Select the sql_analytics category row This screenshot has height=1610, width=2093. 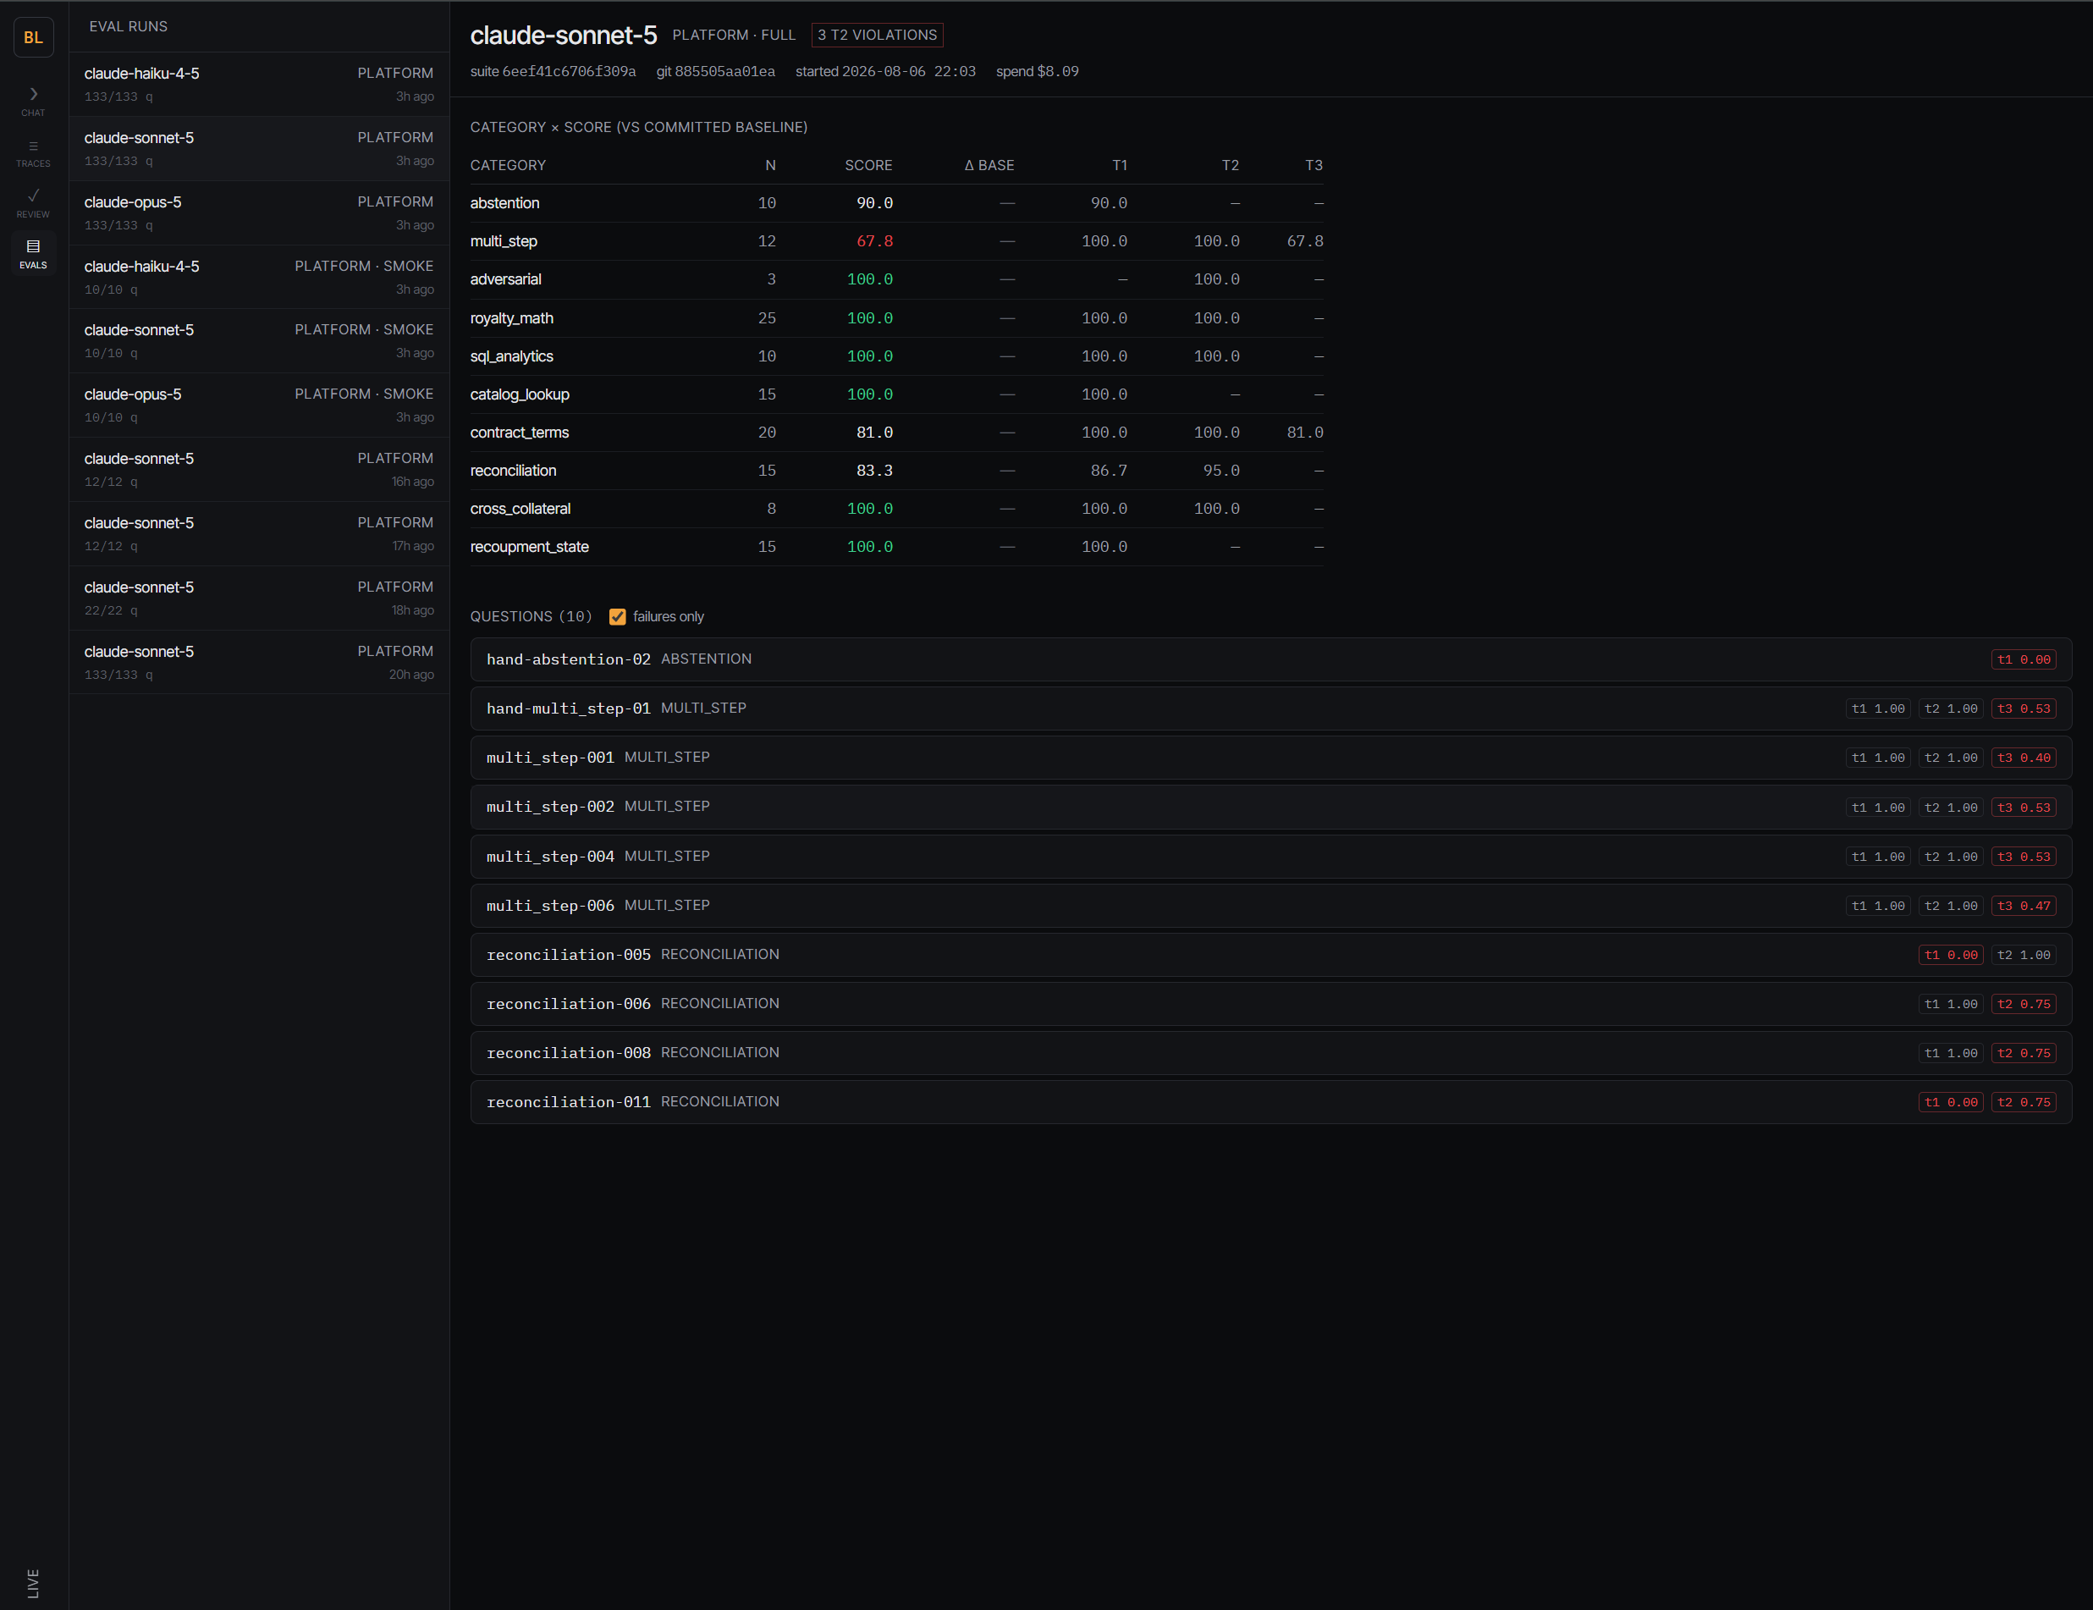point(896,356)
